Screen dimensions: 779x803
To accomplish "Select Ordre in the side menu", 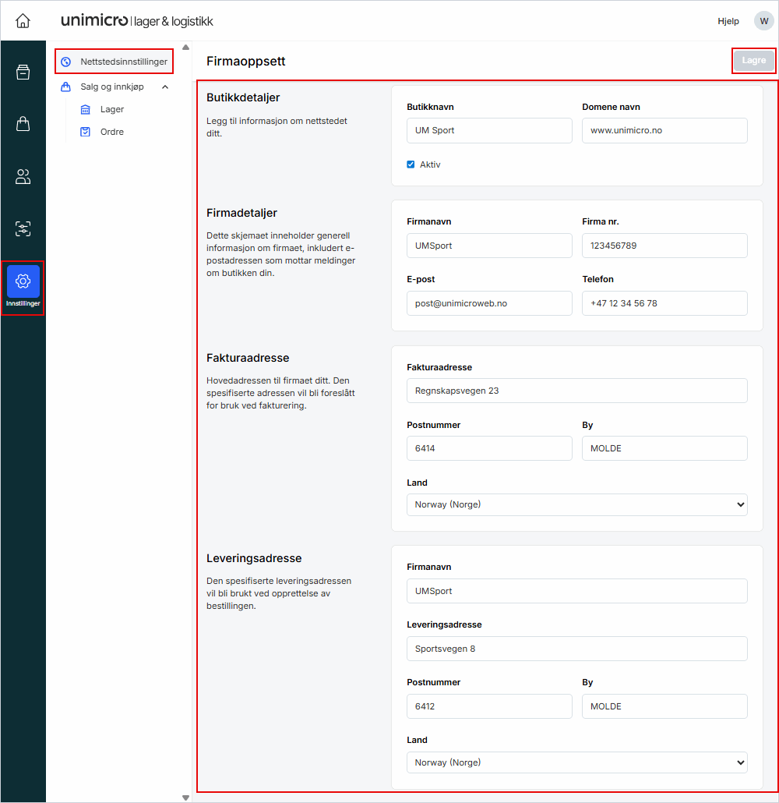I will coord(111,133).
